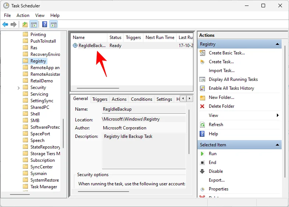Image resolution: width=289 pixels, height=207 pixels.
Task: Switch to the Conditions tab
Action: [141, 99]
